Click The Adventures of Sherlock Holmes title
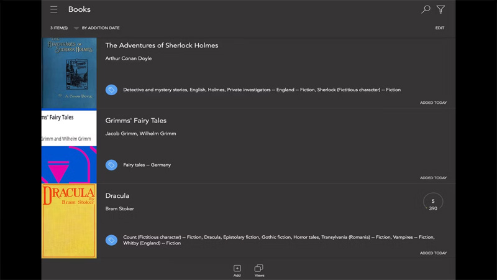Screen dimensions: 497x280 pos(162,45)
